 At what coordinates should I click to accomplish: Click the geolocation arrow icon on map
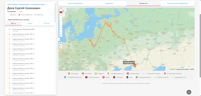coord(61,43)
